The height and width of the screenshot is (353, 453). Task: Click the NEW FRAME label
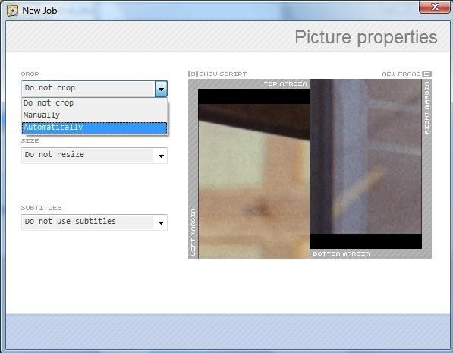[x=401, y=74]
